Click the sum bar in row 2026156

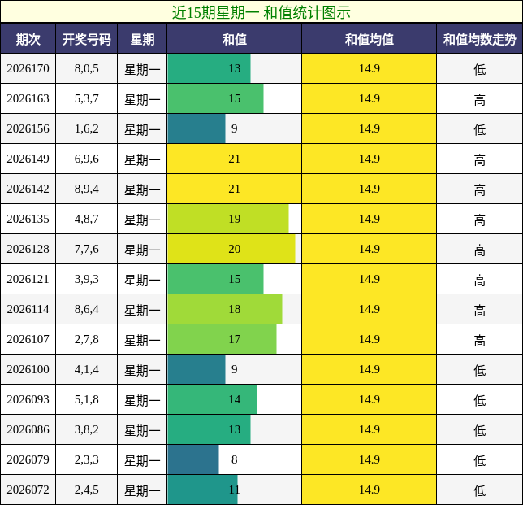[197, 128]
